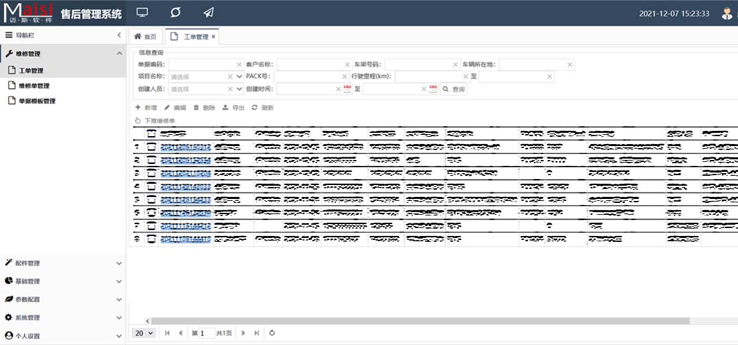This screenshot has width=738, height=345.
Task: Open the calendar picker for 创建时间 start date
Action: point(346,89)
